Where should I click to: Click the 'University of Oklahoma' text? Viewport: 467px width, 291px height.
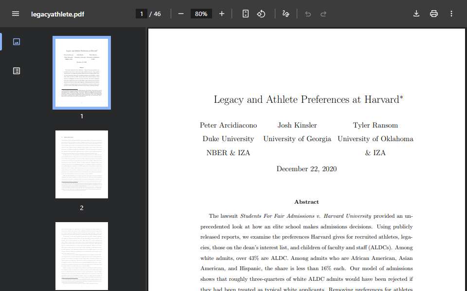pyautogui.click(x=375, y=139)
